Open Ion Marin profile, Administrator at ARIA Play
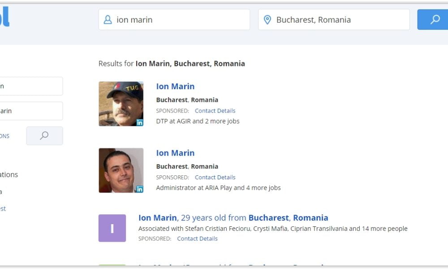 tap(175, 153)
